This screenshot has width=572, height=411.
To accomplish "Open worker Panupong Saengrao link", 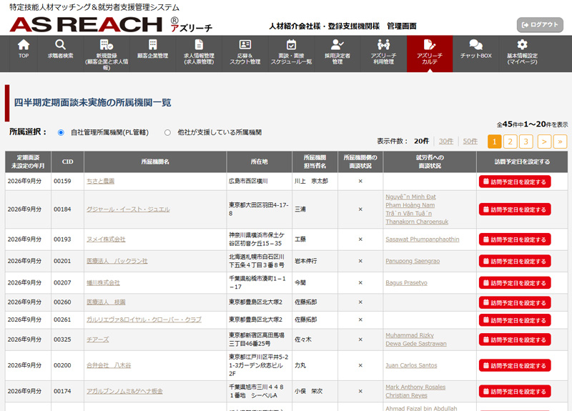I will point(413,261).
